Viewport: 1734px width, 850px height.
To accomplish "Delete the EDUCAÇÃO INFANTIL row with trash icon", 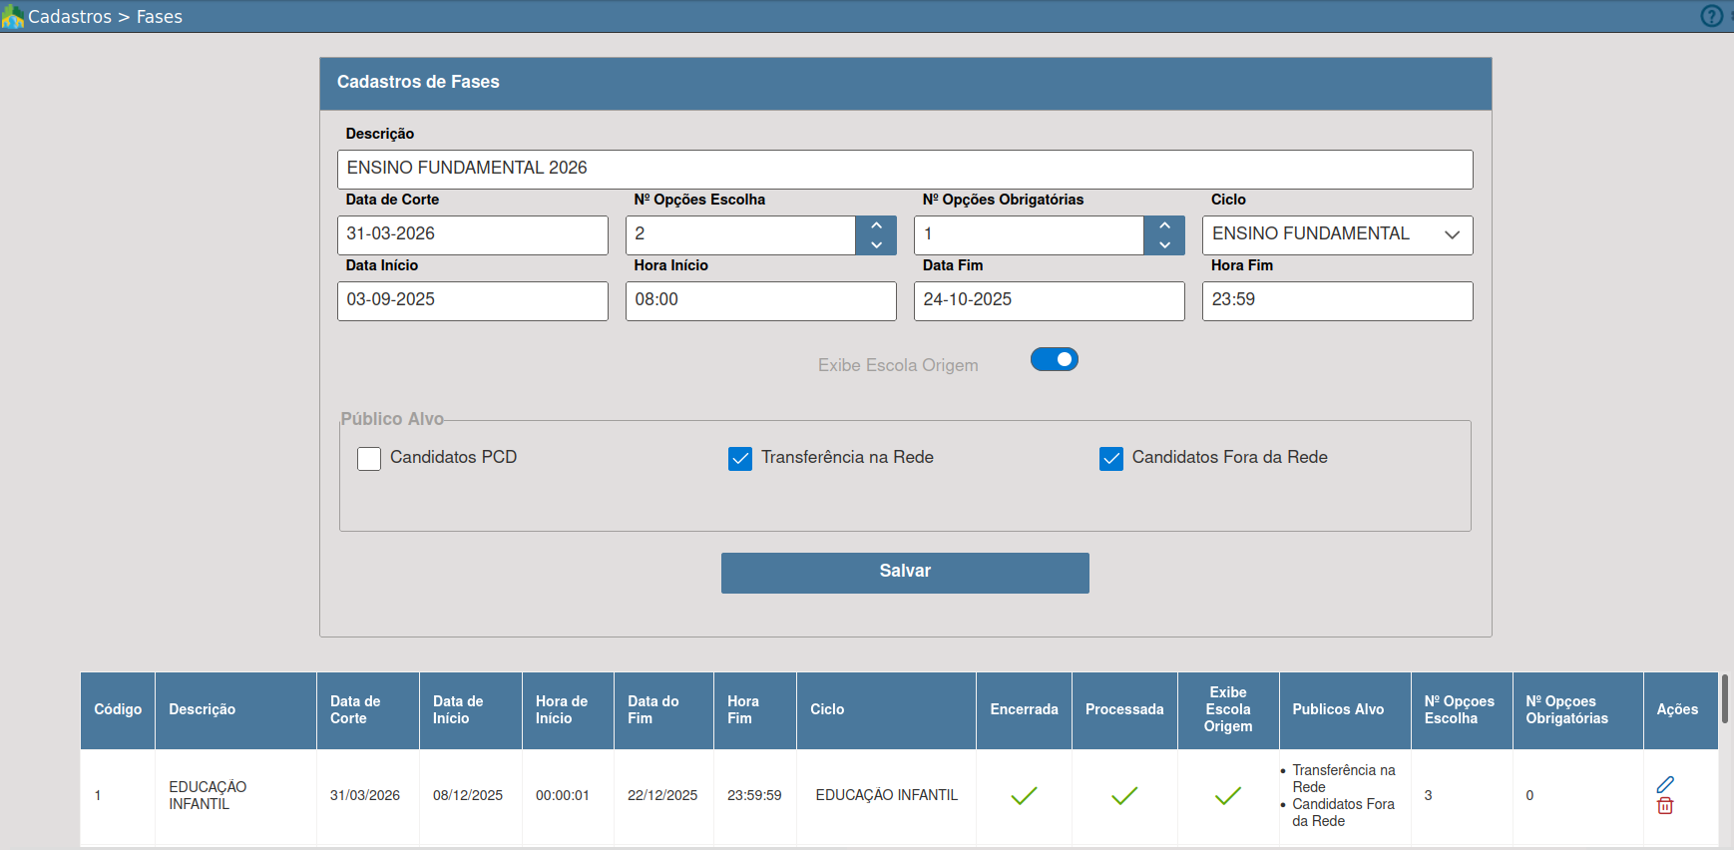I will [1665, 806].
